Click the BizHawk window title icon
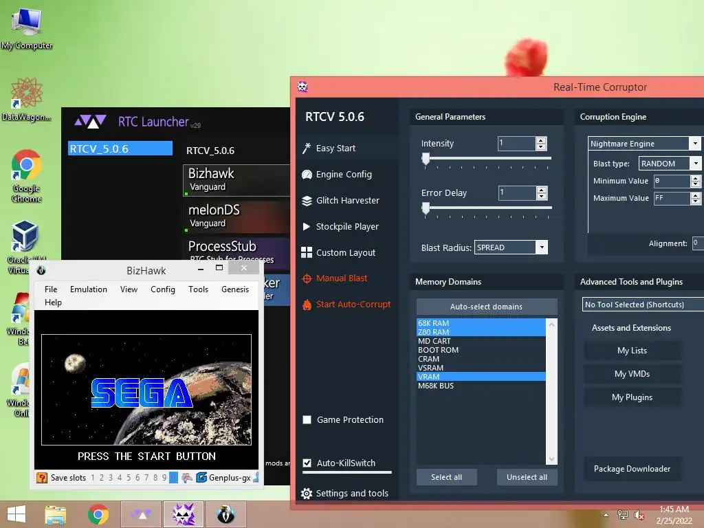Screen dimensions: 704x528 (41, 270)
